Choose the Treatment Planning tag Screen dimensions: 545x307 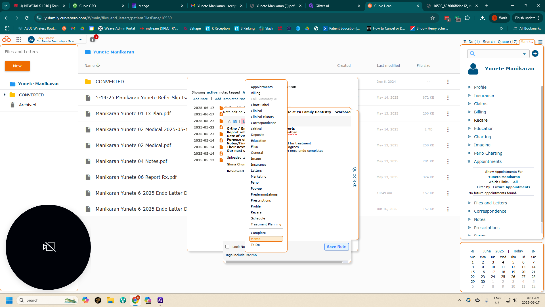click(266, 224)
